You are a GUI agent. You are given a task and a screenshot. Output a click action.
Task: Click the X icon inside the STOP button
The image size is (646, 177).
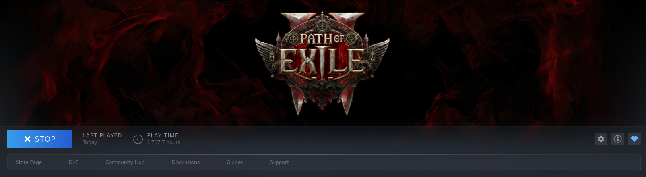coord(27,139)
